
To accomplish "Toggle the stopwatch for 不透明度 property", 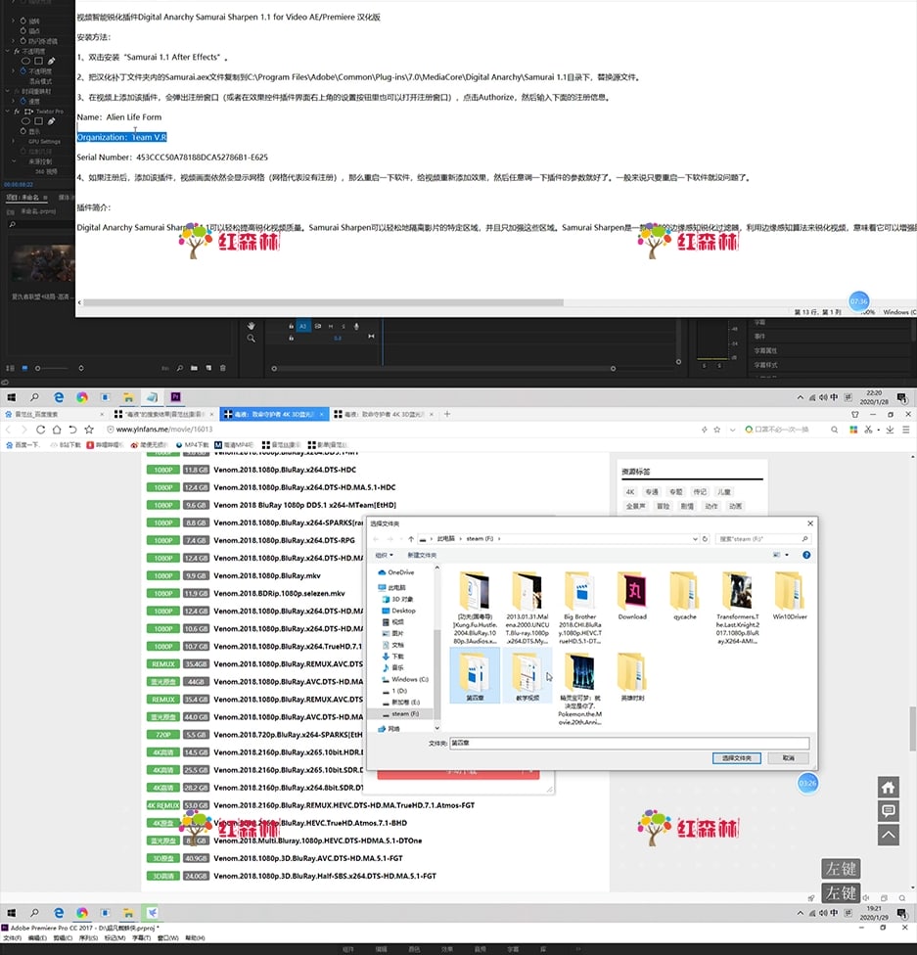I will pyautogui.click(x=23, y=71).
